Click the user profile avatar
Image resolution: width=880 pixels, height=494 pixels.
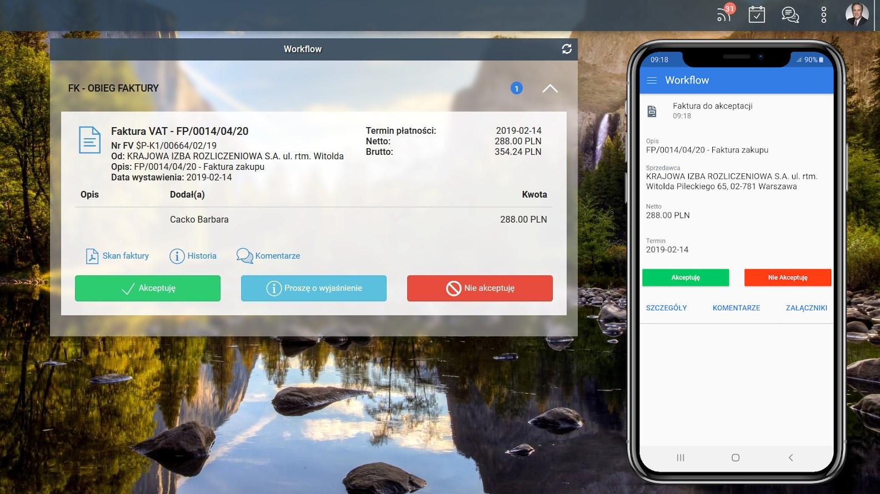[x=857, y=14]
